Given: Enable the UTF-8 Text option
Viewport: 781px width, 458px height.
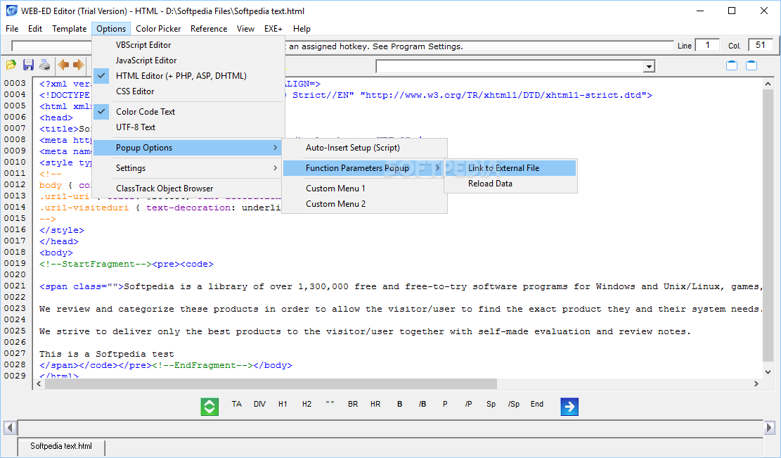Looking at the screenshot, I should [188, 127].
